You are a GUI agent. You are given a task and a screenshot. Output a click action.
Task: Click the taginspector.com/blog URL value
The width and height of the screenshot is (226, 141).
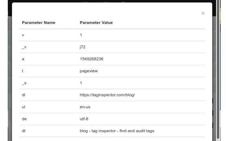(x=107, y=95)
